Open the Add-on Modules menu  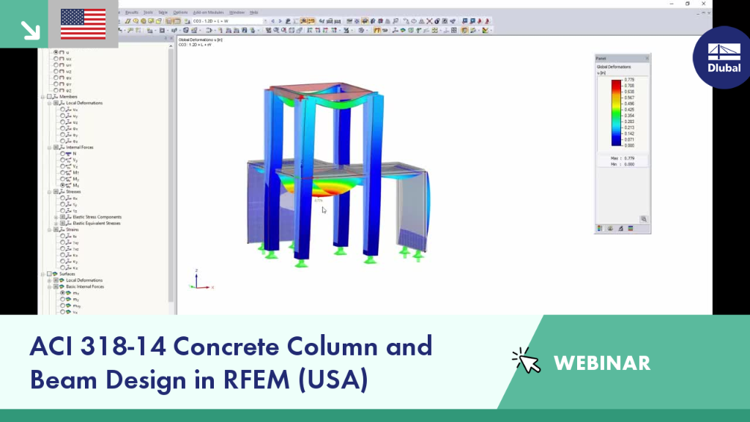tap(208, 12)
